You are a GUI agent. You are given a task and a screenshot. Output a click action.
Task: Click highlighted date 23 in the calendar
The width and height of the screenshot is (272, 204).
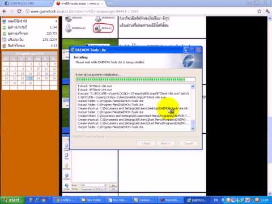click(30, 78)
